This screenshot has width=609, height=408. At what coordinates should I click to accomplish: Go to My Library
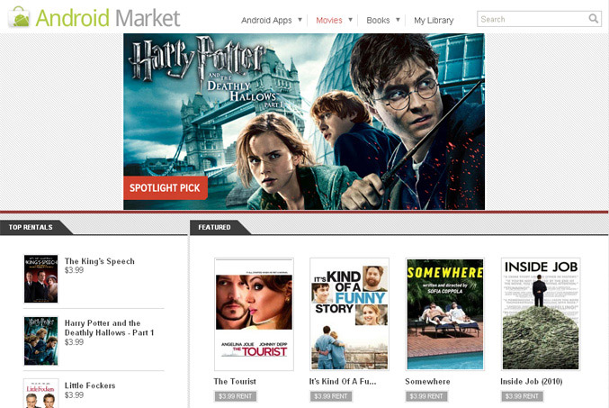pos(434,20)
